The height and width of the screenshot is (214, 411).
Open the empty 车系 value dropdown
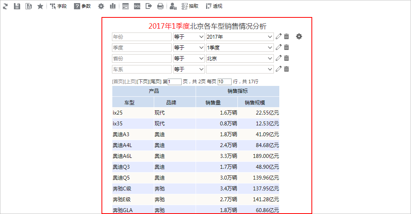[x=240, y=69]
